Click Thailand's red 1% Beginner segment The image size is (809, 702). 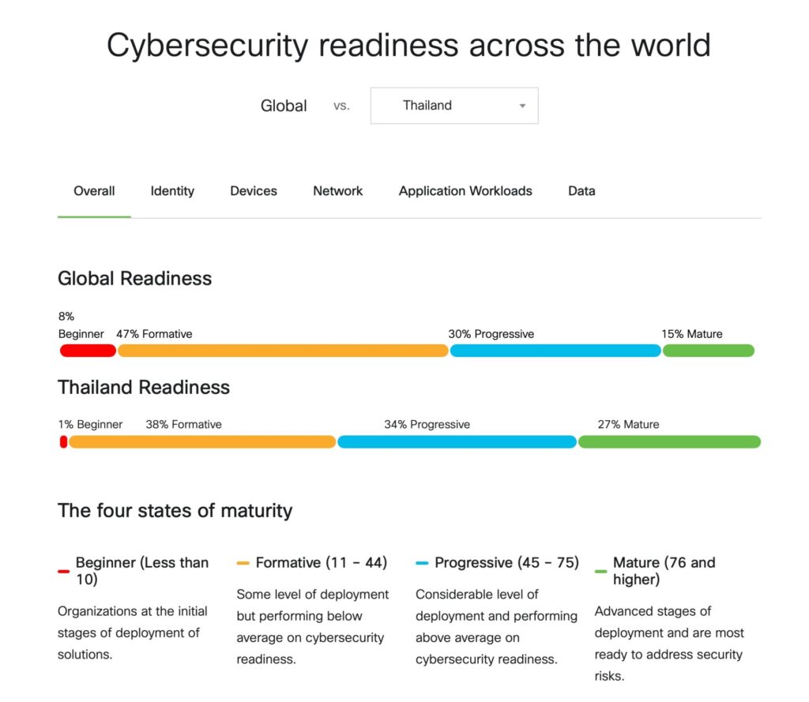point(63,442)
